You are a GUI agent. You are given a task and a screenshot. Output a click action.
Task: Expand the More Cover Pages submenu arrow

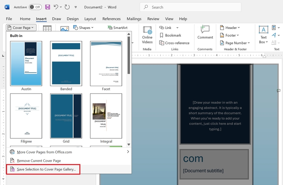(128, 152)
